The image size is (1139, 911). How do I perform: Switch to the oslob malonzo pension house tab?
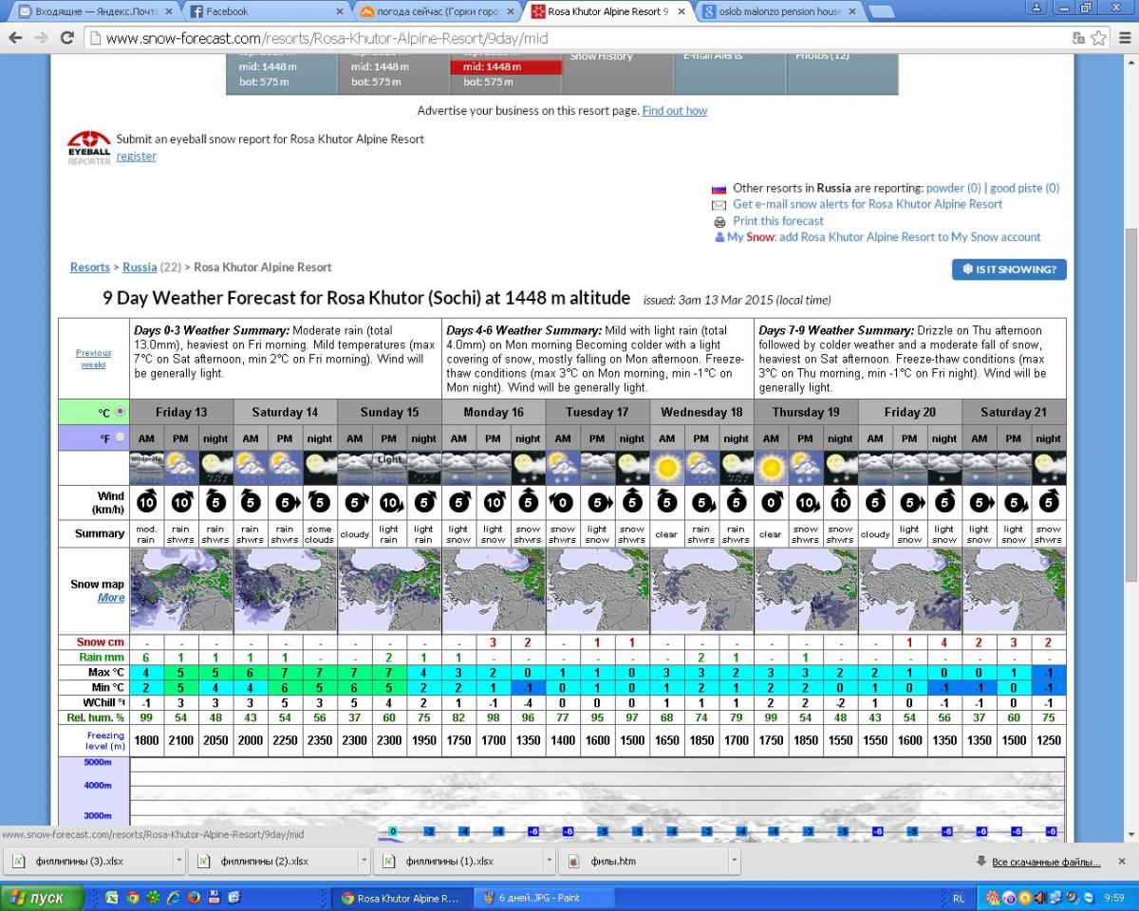(780, 11)
